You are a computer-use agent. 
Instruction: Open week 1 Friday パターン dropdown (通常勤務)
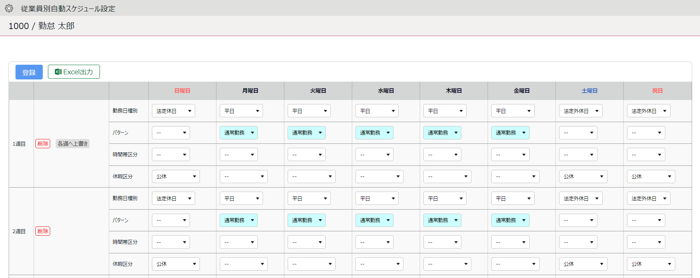coord(510,133)
